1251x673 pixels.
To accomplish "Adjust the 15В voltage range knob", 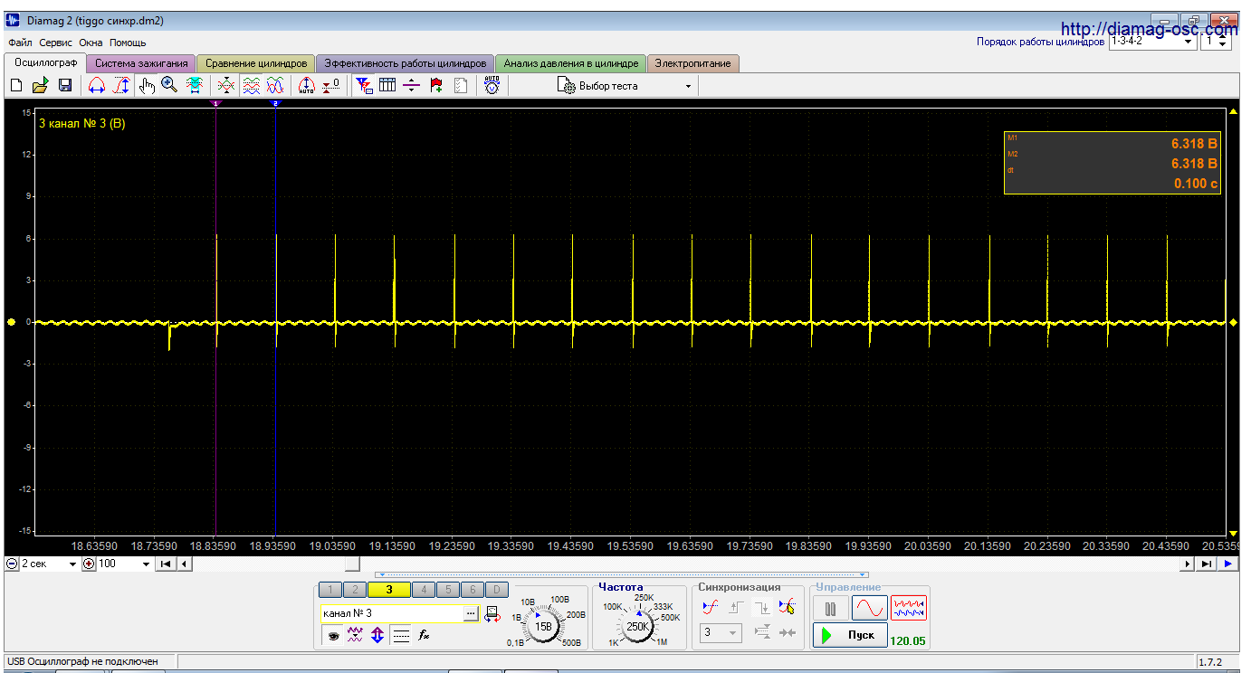I will (543, 625).
